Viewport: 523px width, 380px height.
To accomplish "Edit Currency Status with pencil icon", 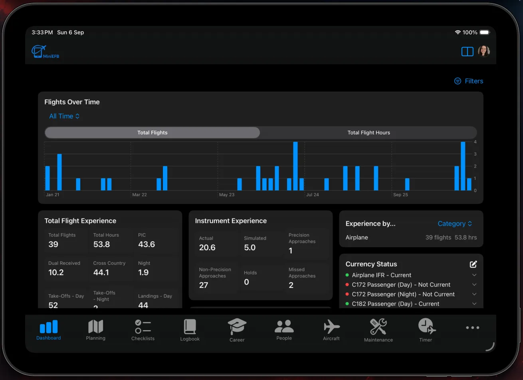I will (473, 264).
